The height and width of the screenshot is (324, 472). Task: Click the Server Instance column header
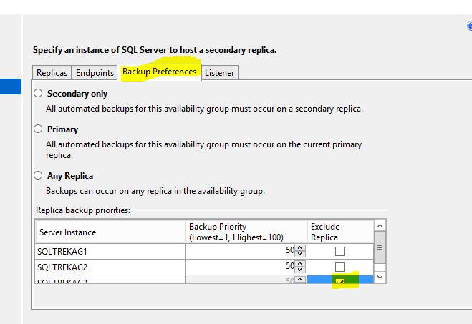[109, 232]
